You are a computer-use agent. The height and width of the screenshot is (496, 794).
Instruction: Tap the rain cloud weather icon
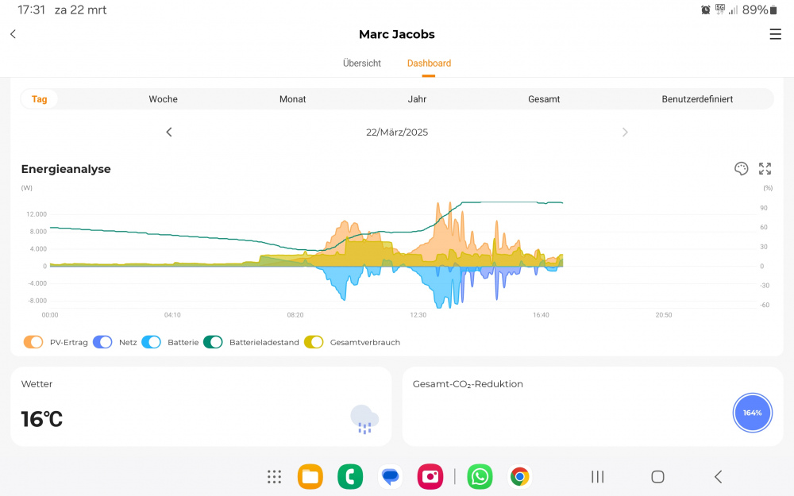364,418
